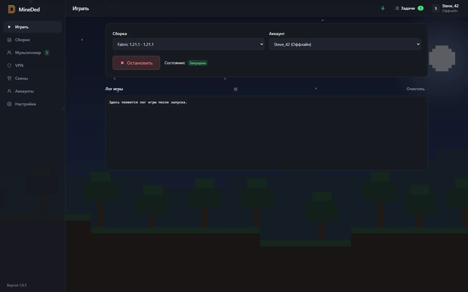Image resolution: width=468 pixels, height=292 pixels.
Task: Click the shield icon beside VPN
Action: 9,65
